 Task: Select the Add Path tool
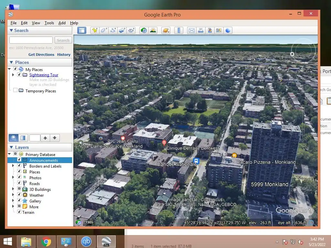point(113,30)
